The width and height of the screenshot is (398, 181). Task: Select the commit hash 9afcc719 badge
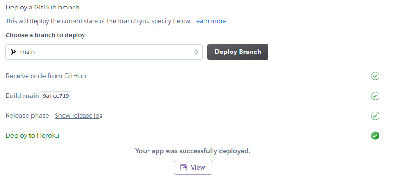[56, 96]
